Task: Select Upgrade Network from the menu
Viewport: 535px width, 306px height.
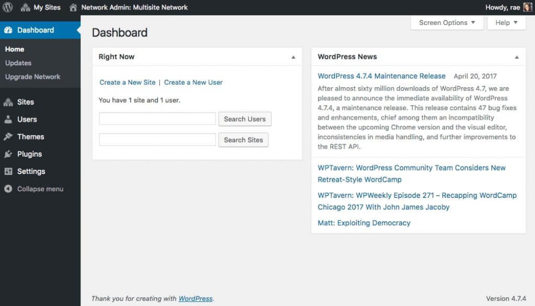Action: (31, 77)
